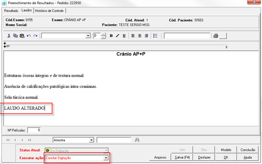Open the Histórico de Controle tab
The height and width of the screenshot is (164, 262).
tap(49, 11)
